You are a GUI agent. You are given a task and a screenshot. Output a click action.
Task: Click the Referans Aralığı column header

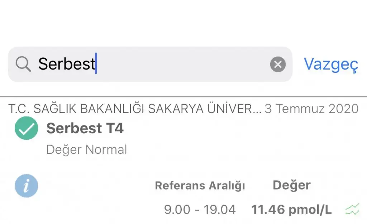[x=200, y=186]
